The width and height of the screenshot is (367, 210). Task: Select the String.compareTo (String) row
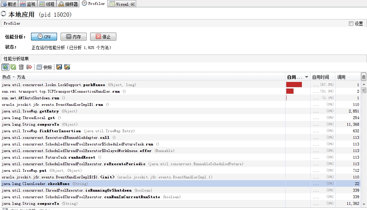pos(180,203)
